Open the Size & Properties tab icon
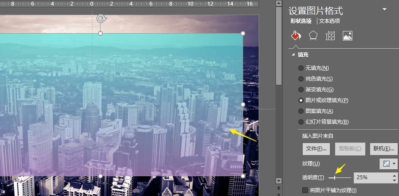 click(x=330, y=36)
